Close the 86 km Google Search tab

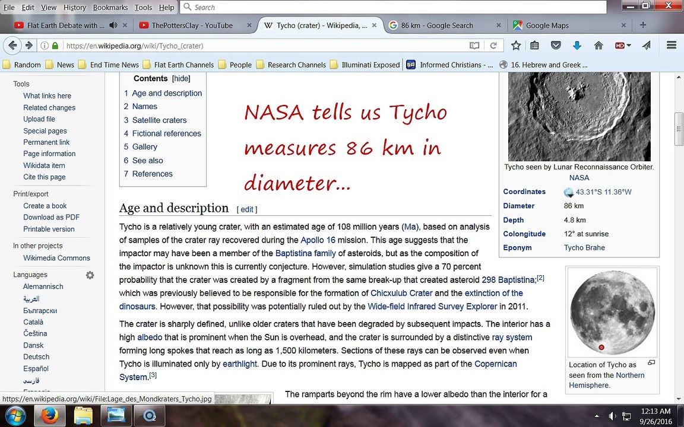pyautogui.click(x=499, y=26)
